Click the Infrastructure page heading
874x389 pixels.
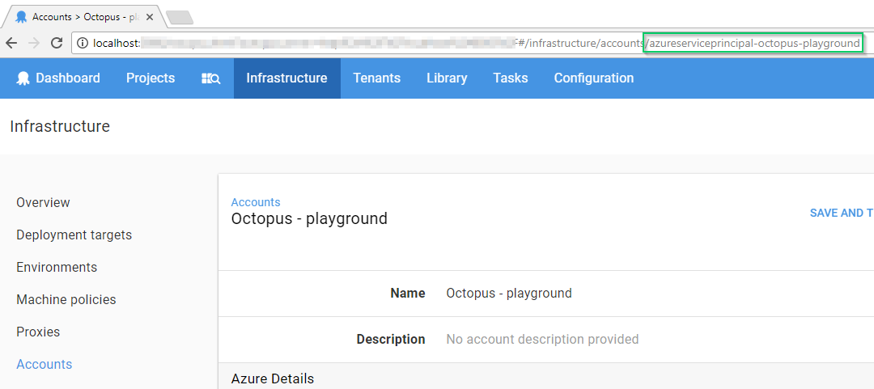(x=60, y=126)
